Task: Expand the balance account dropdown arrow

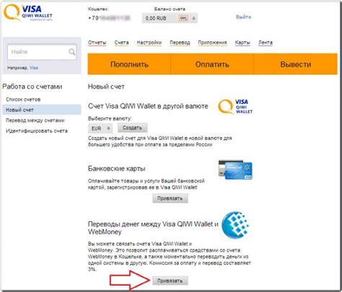Action: [x=194, y=18]
